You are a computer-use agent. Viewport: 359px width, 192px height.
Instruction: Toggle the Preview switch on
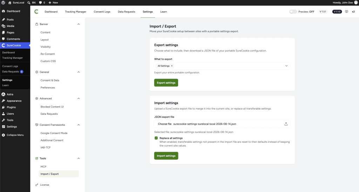pyautogui.click(x=293, y=12)
